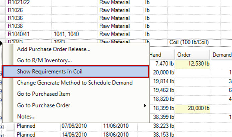Choose Add Purchase Order Release option
The width and height of the screenshot is (232, 137).
54,49
